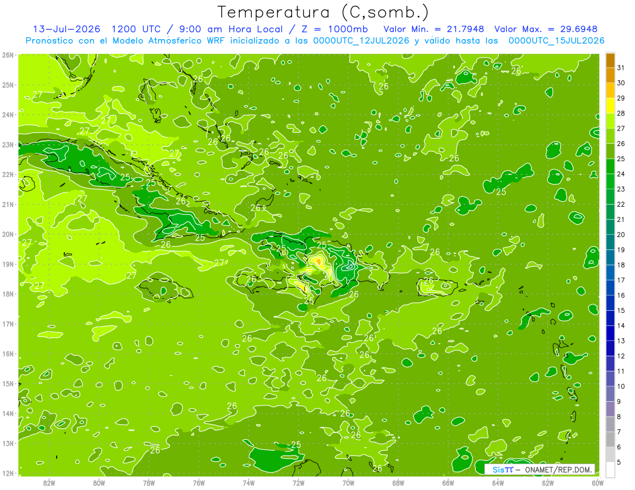Click the "22N" latitude axis label

coord(7,174)
